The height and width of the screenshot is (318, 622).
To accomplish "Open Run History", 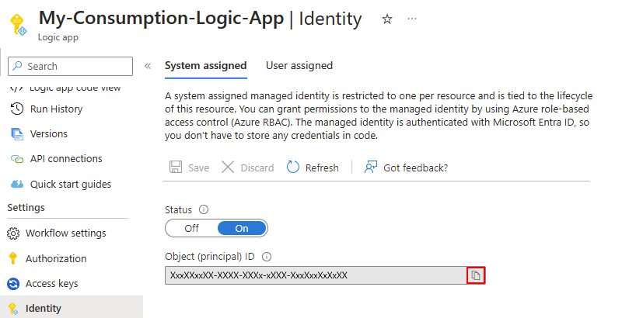I will [56, 109].
